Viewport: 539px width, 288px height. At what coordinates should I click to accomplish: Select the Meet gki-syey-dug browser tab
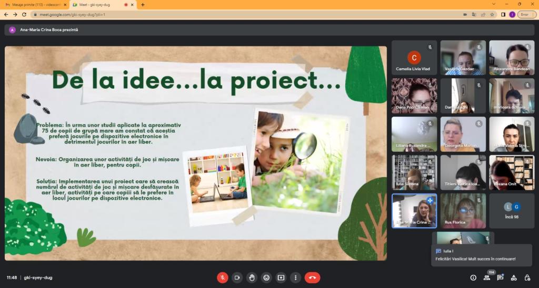tap(98, 5)
